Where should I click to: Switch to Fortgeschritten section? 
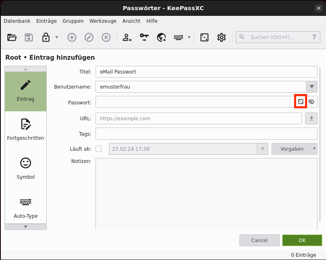pyautogui.click(x=26, y=130)
